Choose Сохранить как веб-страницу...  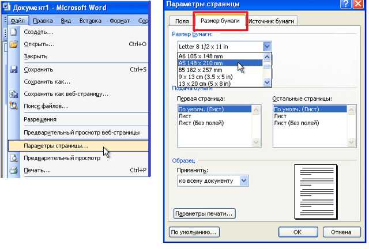[x=78, y=94]
